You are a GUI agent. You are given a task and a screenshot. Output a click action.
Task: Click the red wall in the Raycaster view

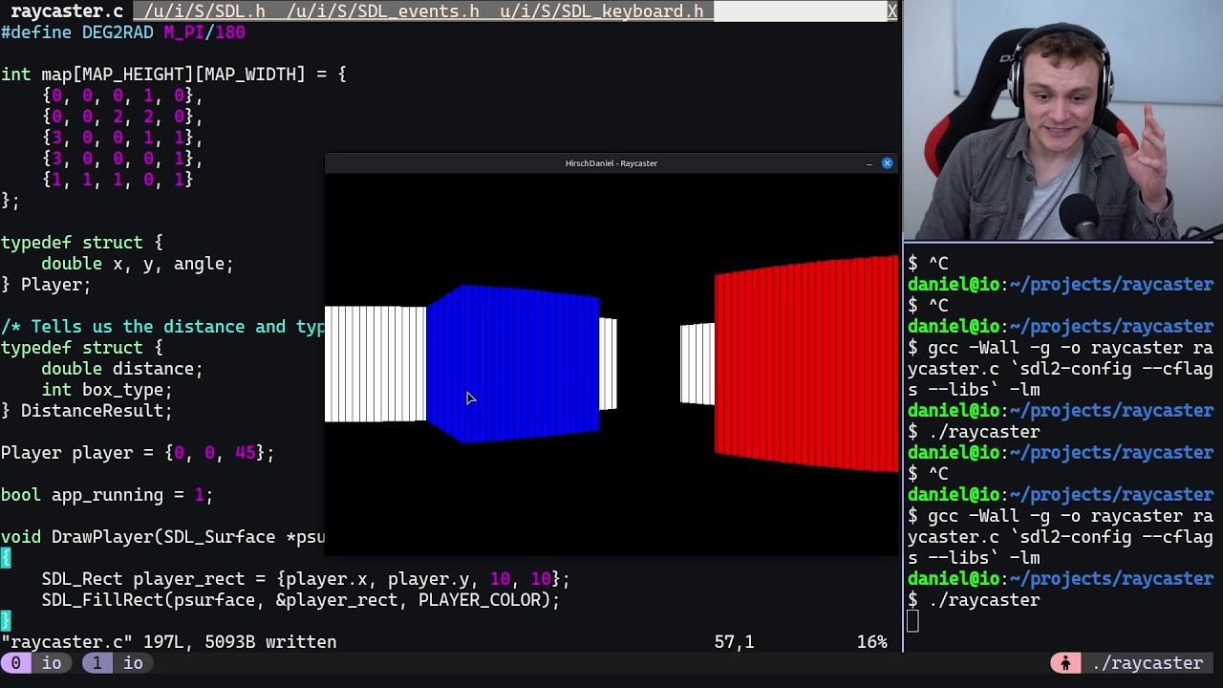tap(805, 363)
